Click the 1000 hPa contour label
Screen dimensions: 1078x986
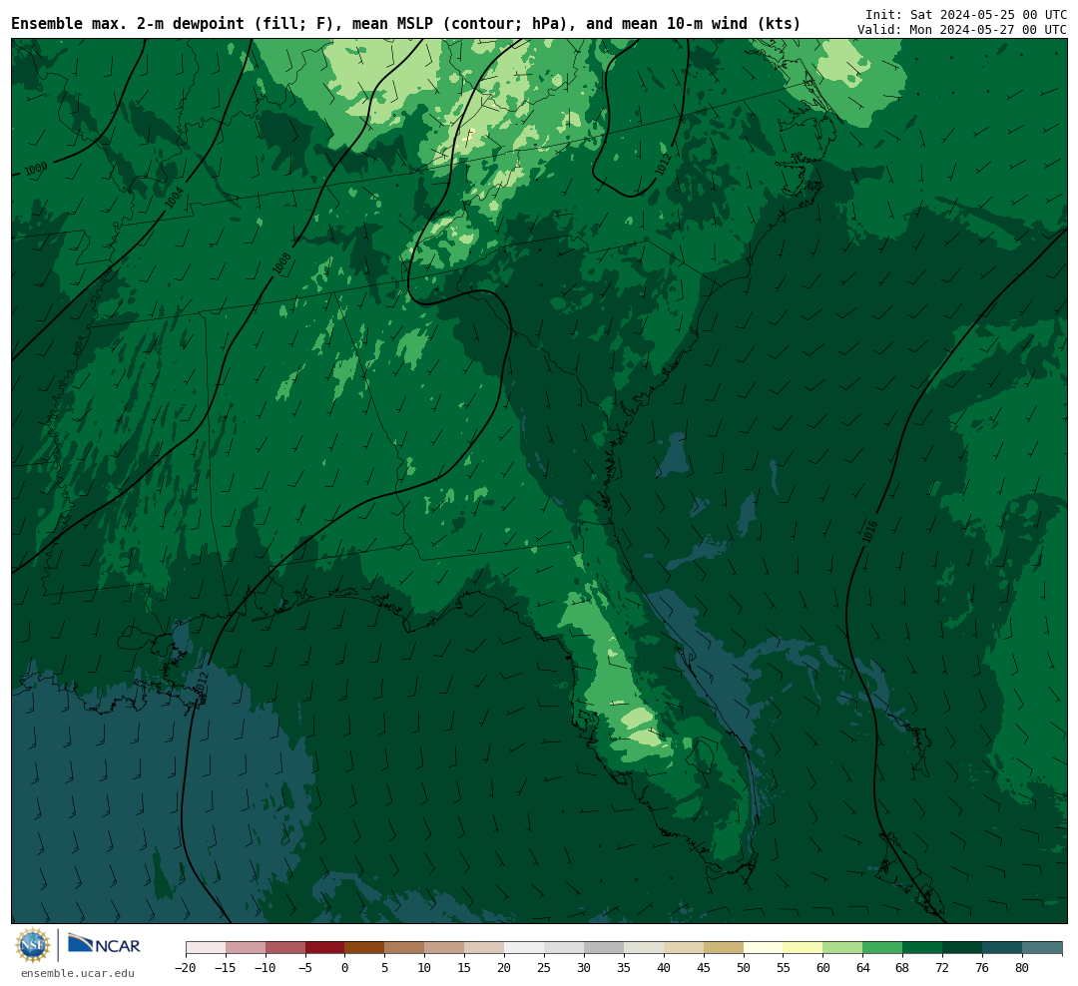36,169
